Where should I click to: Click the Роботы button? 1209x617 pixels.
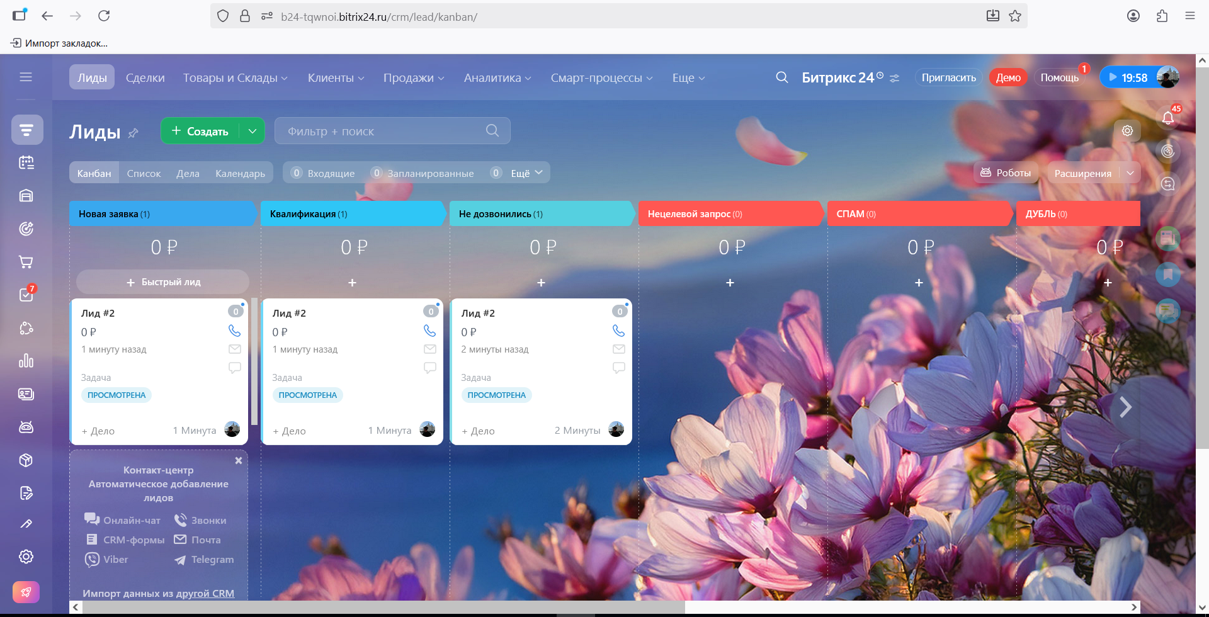[x=1006, y=173]
